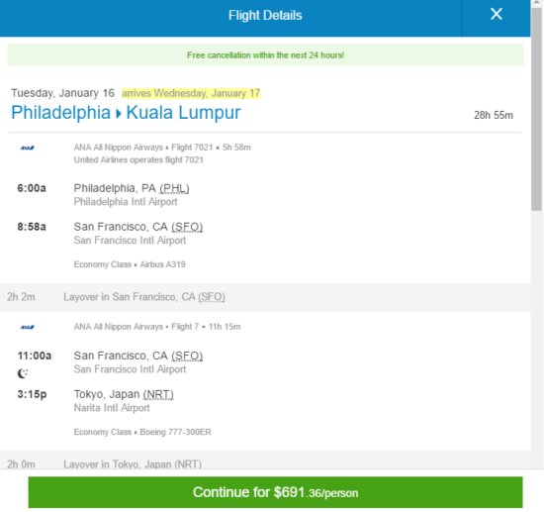Click the United Airlines operates flight 7021 note
Screen dimensions: 544x512
pyautogui.click(x=138, y=159)
